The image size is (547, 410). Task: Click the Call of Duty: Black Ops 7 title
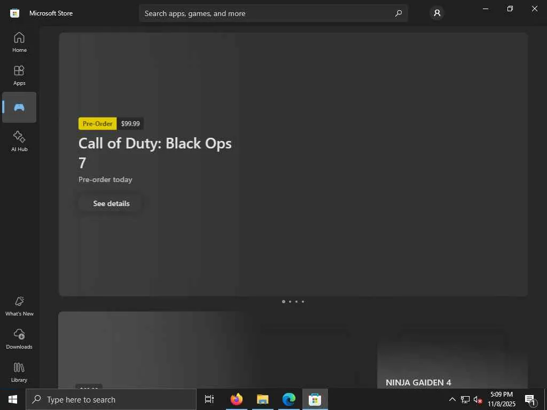(155, 153)
